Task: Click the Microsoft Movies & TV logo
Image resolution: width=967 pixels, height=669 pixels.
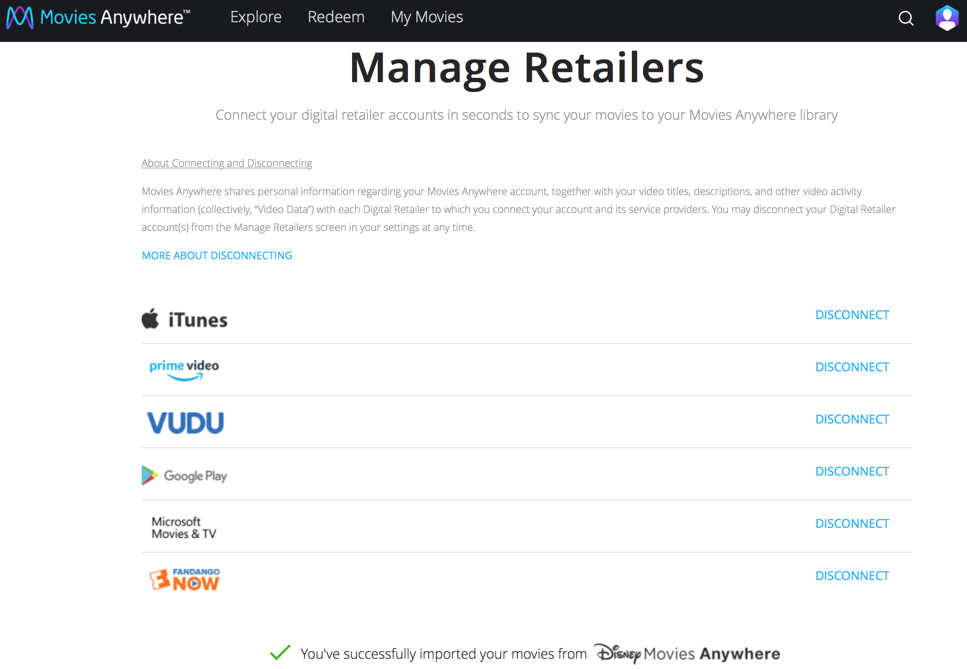Action: pos(184,527)
